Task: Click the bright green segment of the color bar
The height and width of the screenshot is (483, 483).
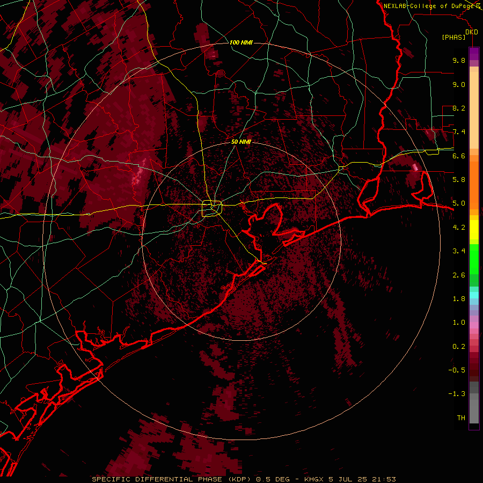Action: pos(474,259)
